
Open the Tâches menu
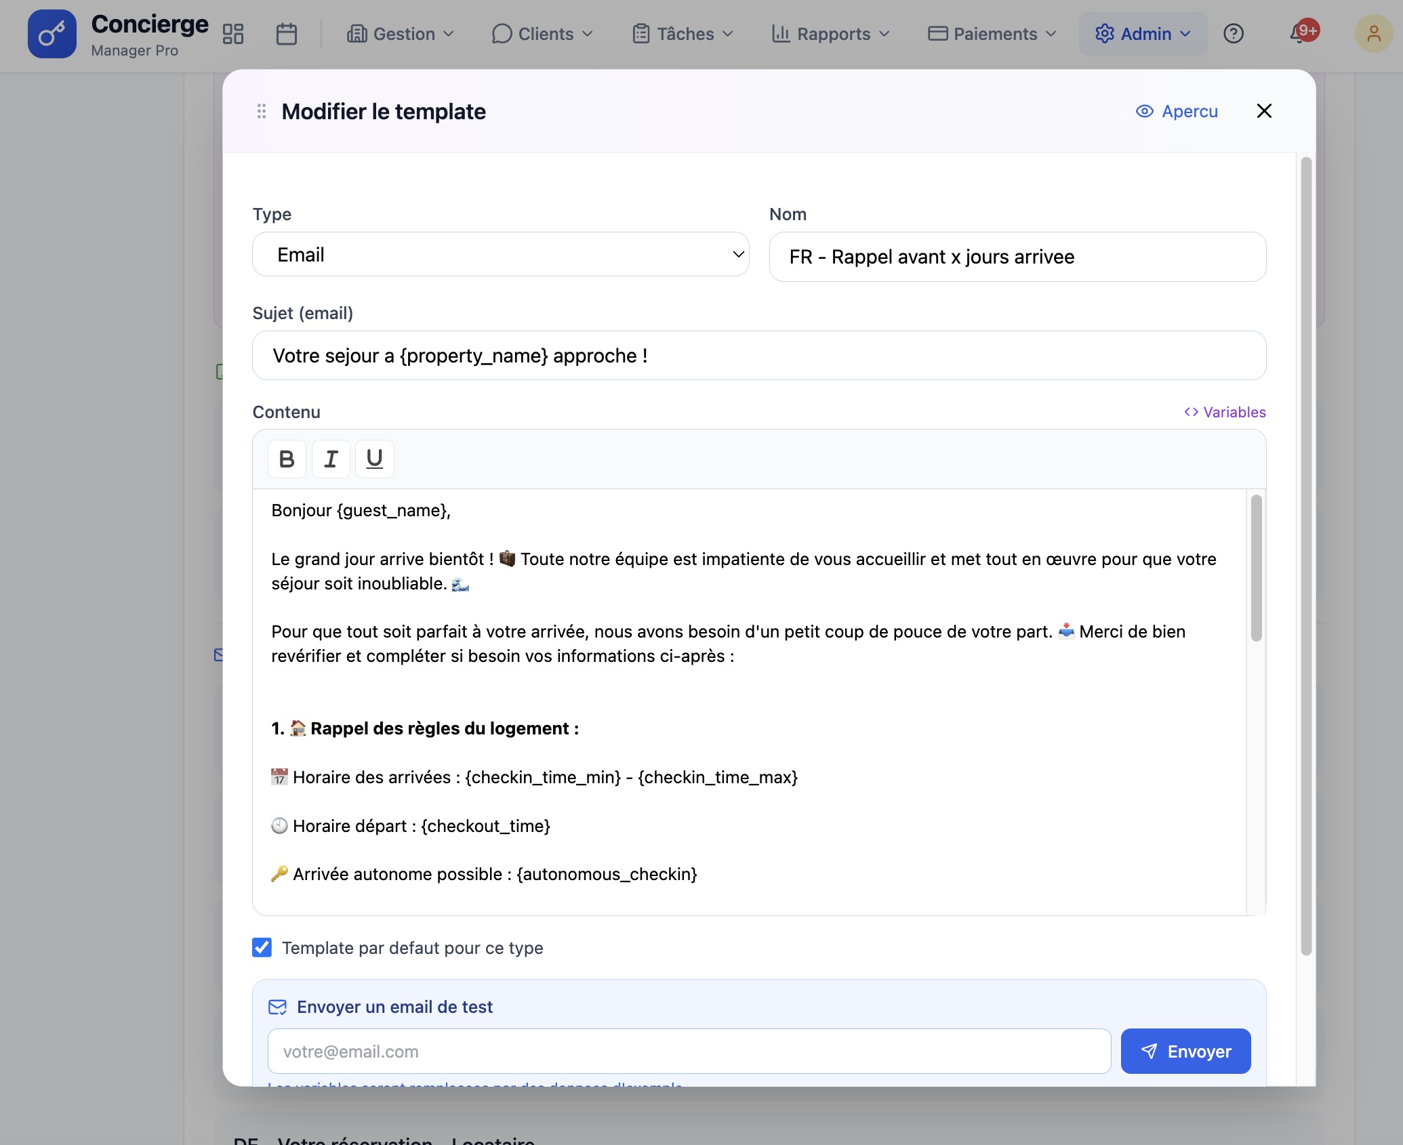tap(681, 33)
